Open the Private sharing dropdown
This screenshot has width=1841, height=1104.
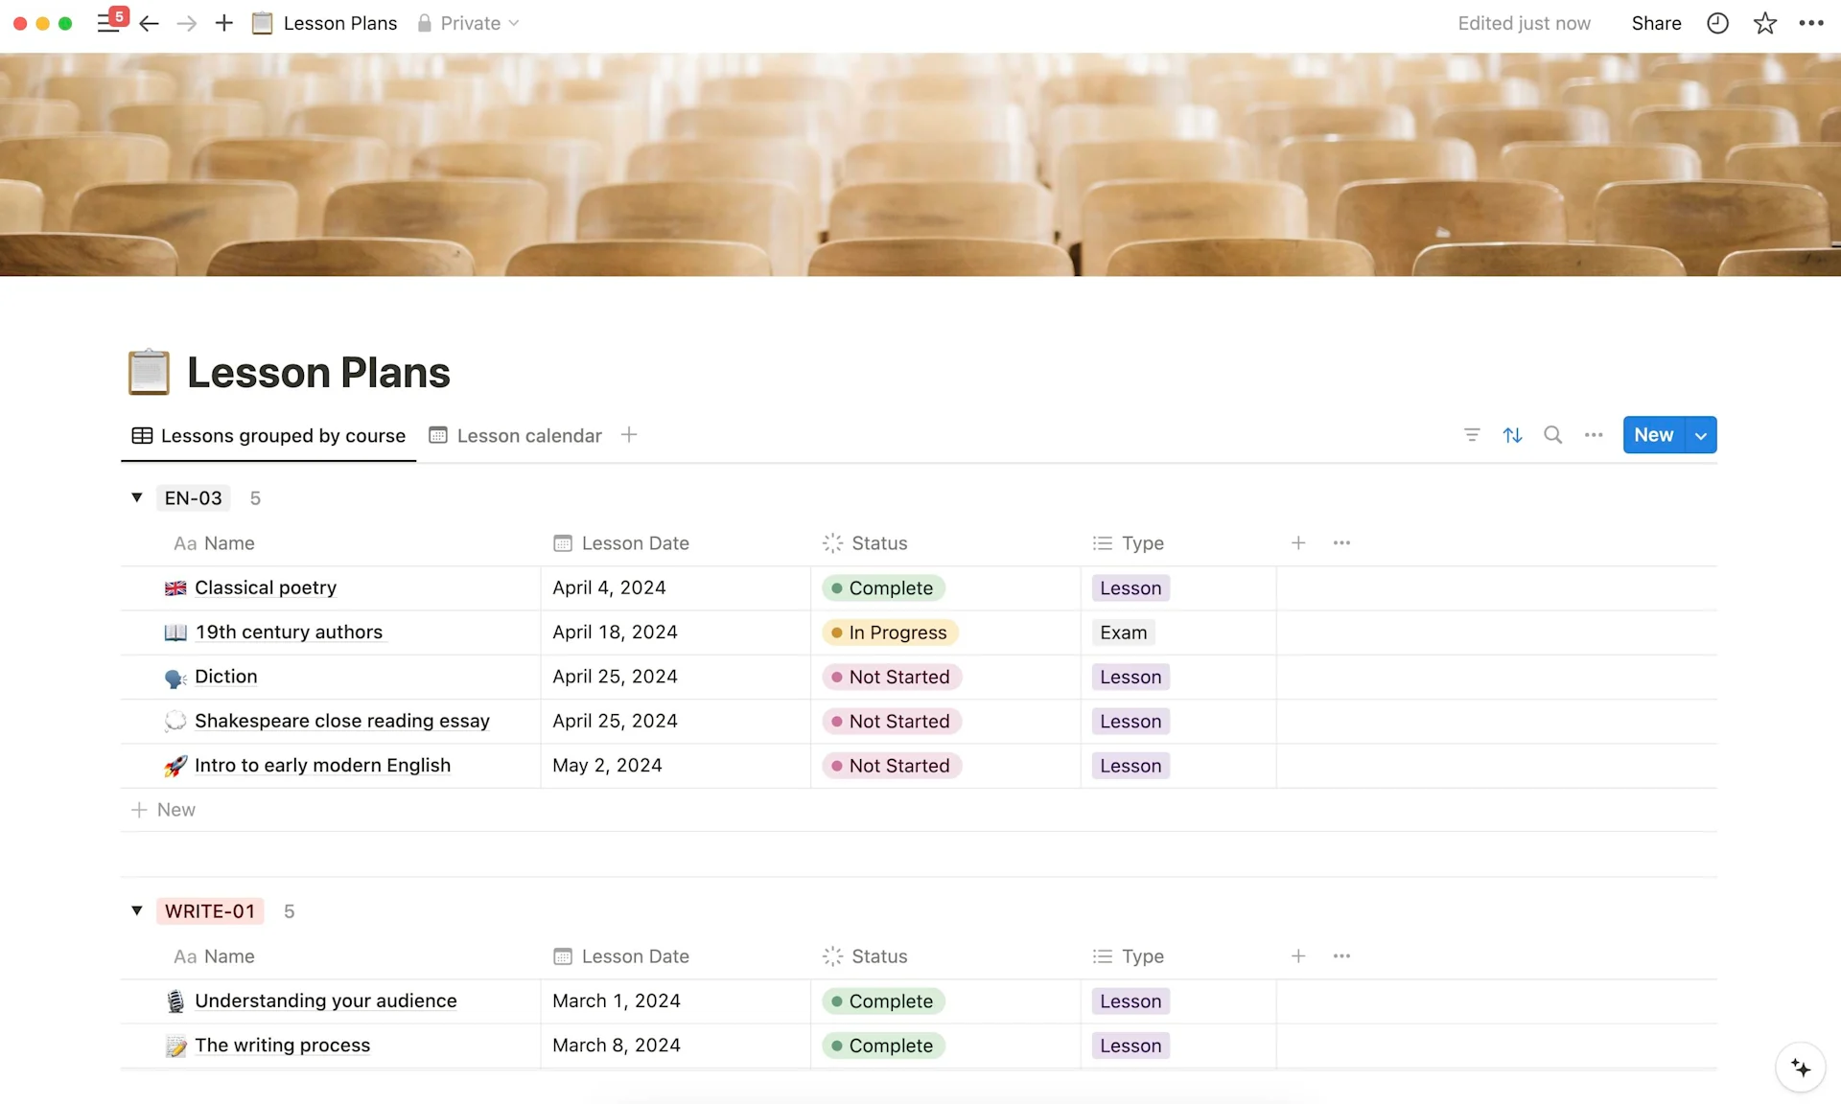coord(469,23)
